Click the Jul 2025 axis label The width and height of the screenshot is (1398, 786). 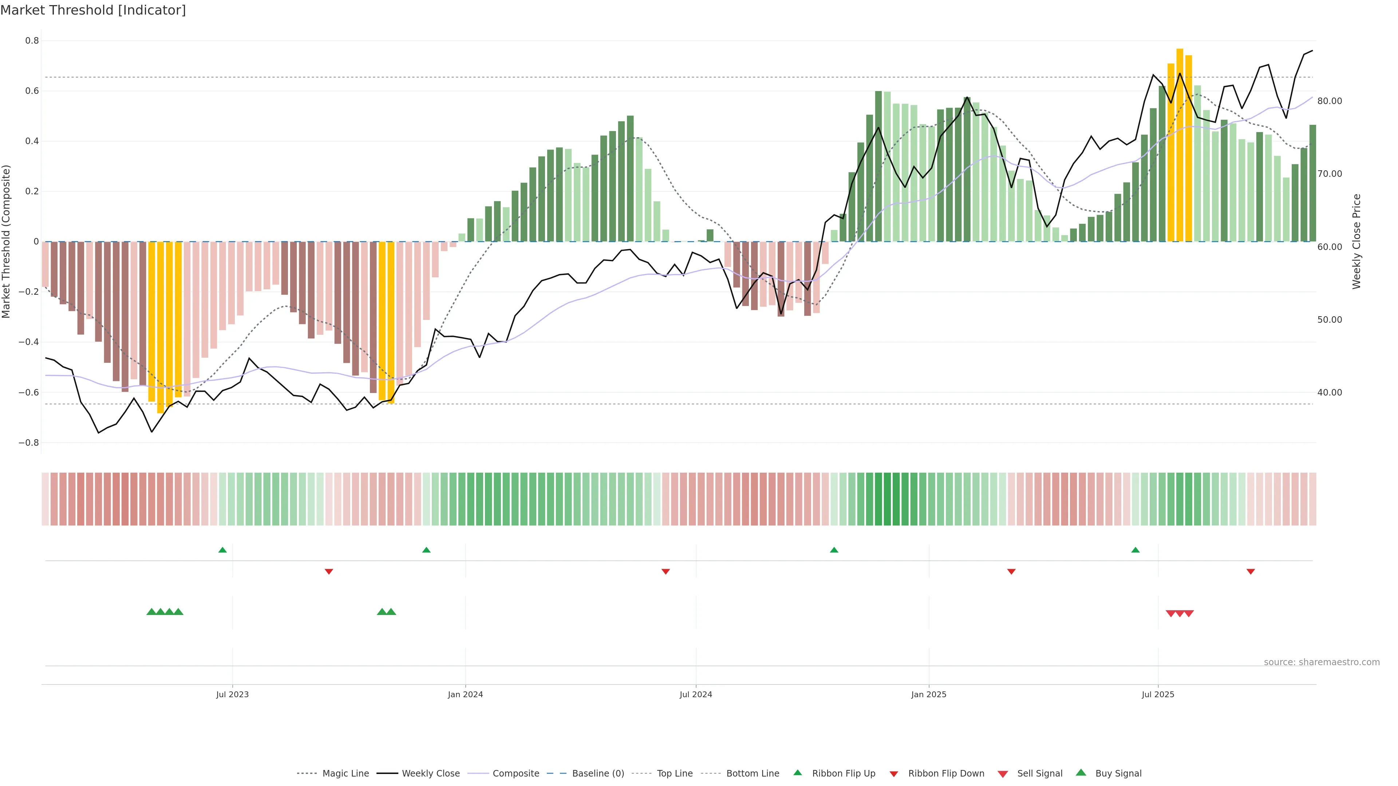click(x=1158, y=694)
